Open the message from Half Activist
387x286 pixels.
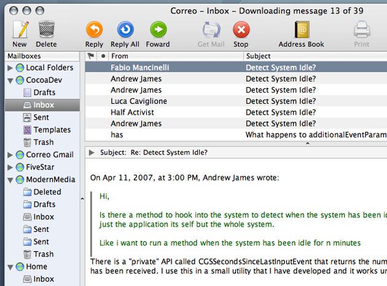237,112
